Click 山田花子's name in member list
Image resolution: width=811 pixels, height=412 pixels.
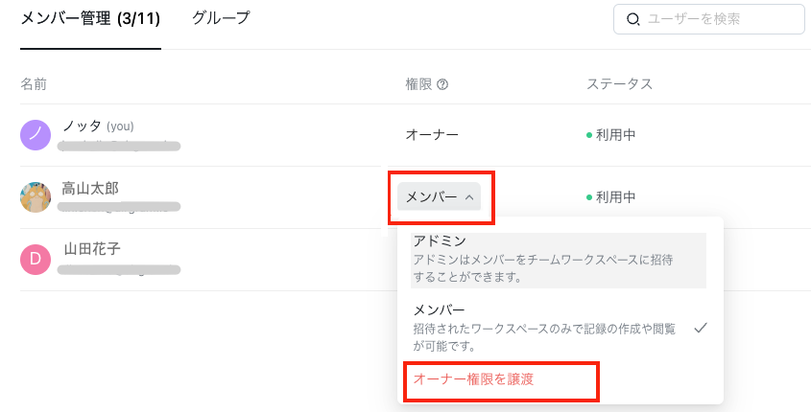92,249
